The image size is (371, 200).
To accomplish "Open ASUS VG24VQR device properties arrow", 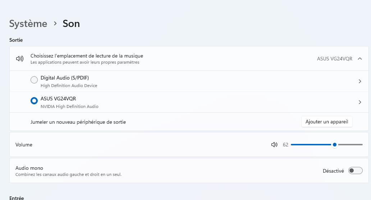I will pyautogui.click(x=360, y=102).
